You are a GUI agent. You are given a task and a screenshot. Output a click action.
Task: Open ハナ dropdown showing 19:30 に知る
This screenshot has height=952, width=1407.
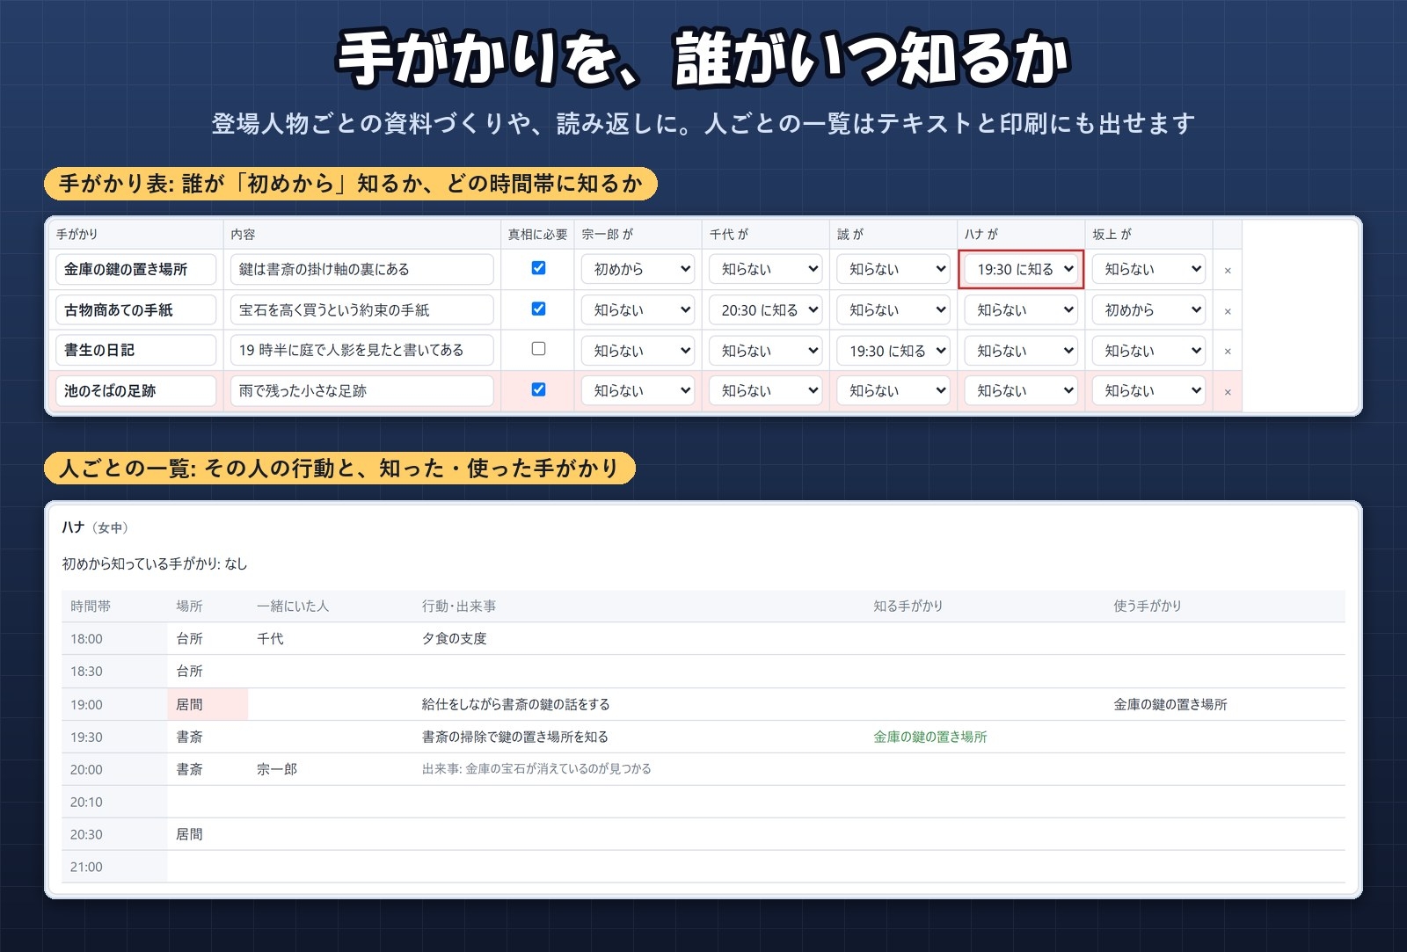tap(1020, 269)
